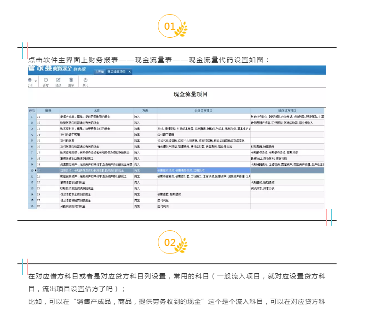Click the code cell 11

48,117
